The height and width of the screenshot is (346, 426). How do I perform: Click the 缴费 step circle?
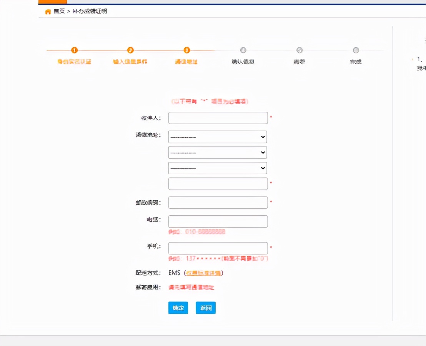299,50
